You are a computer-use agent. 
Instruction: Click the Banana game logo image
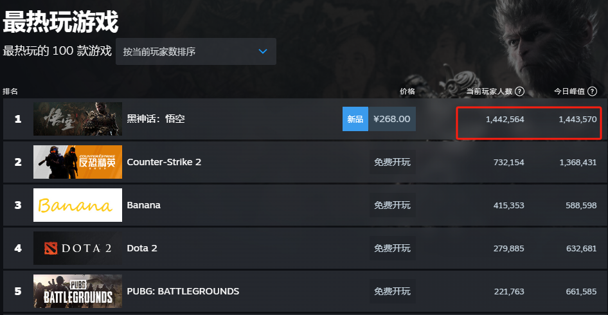tap(78, 205)
